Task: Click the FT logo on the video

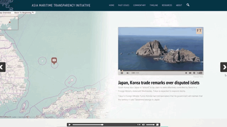Action: click(199, 31)
